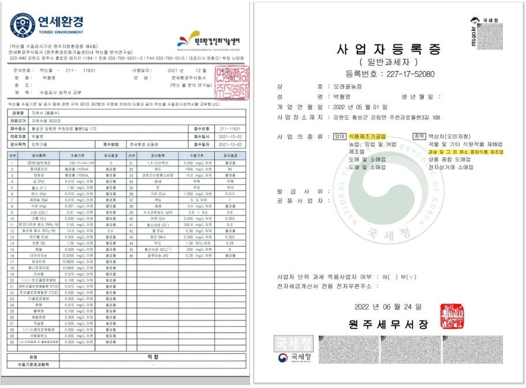The image size is (526, 388).
Task: Click the 전자상거래 소매업 item
Action: coord(450,167)
